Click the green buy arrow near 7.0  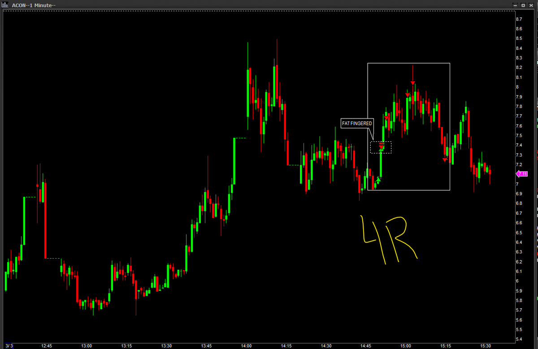378,179
